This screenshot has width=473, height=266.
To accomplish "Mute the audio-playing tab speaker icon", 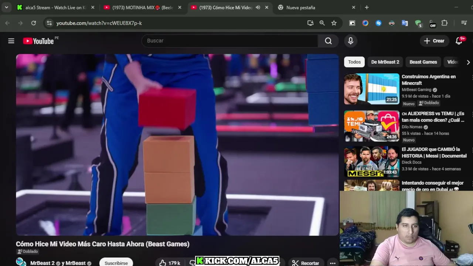I will (x=258, y=7).
